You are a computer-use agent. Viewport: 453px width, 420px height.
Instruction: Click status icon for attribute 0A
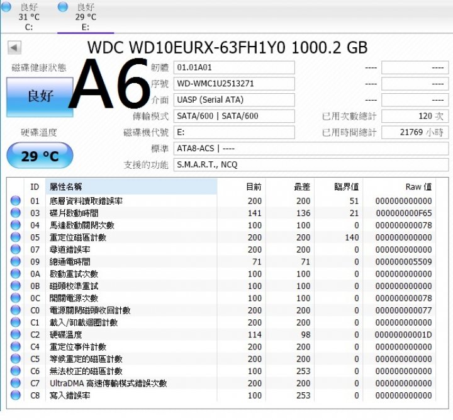[x=16, y=273]
